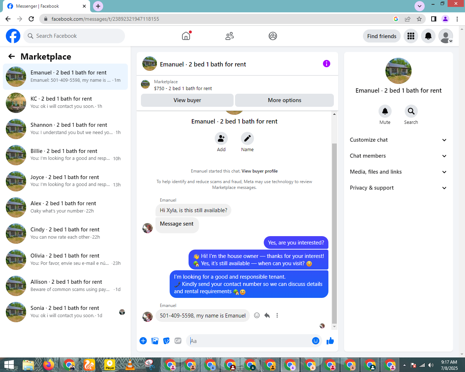The image size is (465, 372).
Task: Open the Groups icon in top navigation
Action: pyautogui.click(x=273, y=36)
